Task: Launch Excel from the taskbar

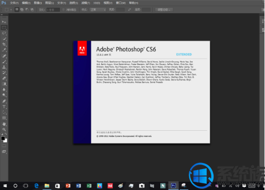Action: pos(89,186)
